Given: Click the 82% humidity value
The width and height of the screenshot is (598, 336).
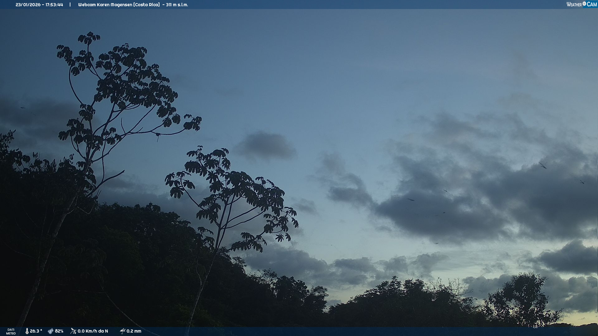Looking at the screenshot, I should click(x=59, y=331).
